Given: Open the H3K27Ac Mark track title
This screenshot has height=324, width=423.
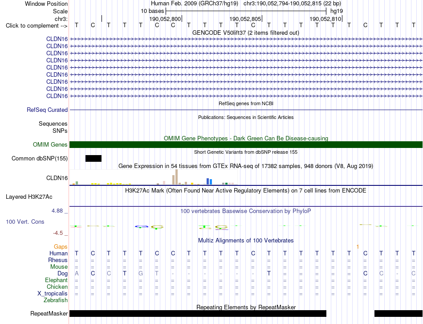Looking at the screenshot, I should 245,191.
